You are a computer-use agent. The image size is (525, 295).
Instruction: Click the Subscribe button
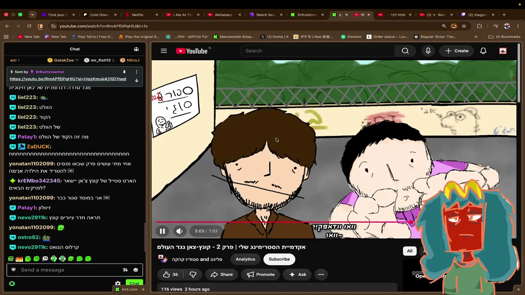279,259
